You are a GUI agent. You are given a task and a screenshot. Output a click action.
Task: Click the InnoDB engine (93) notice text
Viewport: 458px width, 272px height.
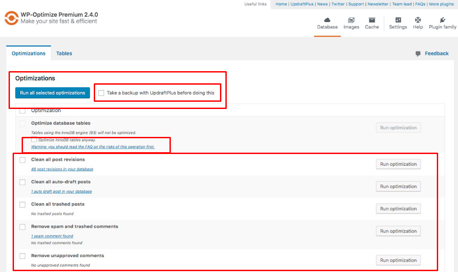(83, 132)
